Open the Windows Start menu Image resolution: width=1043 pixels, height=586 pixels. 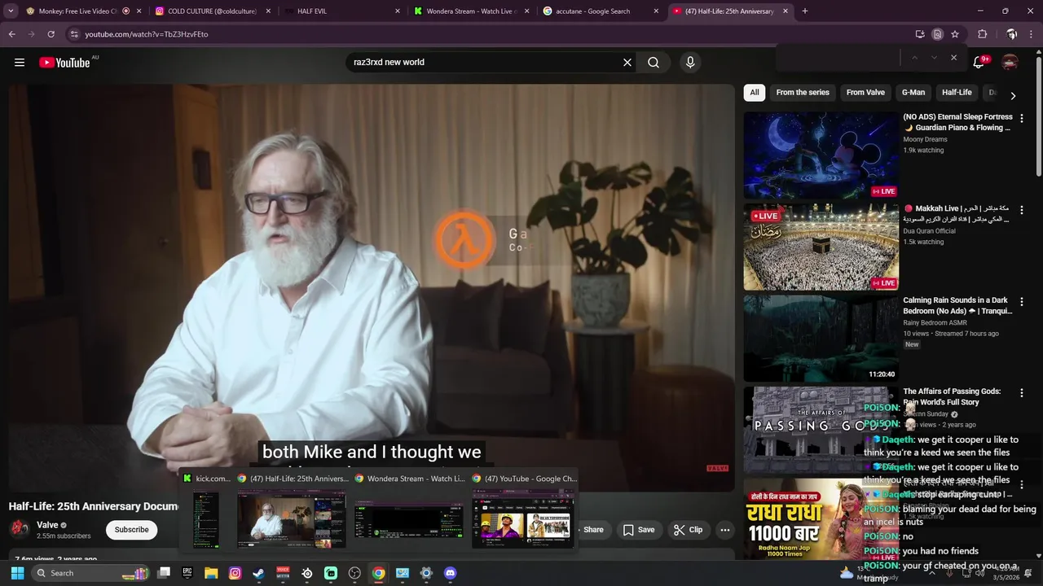tap(17, 573)
